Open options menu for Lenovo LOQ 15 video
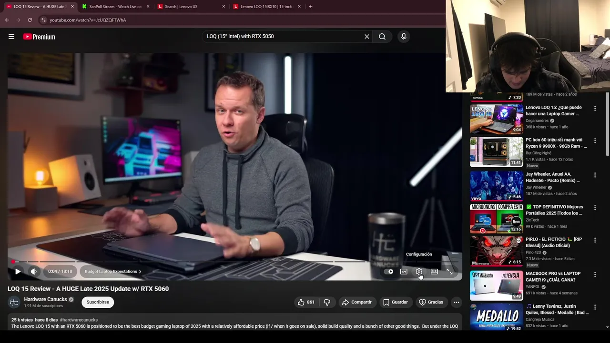Viewport: 610px width, 343px height. pos(595,109)
